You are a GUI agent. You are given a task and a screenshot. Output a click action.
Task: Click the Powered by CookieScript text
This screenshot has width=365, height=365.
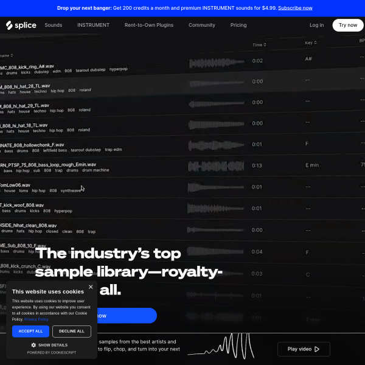tap(52, 352)
